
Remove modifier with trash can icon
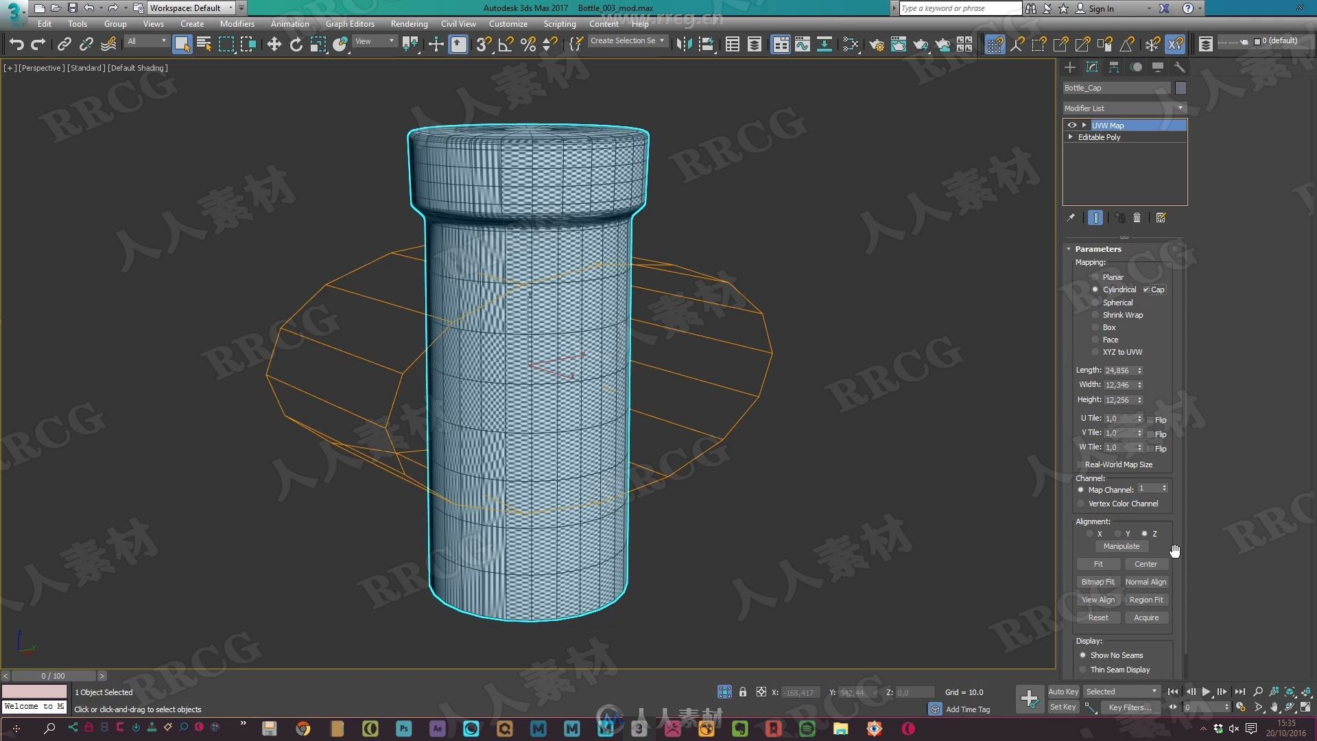[x=1137, y=218]
